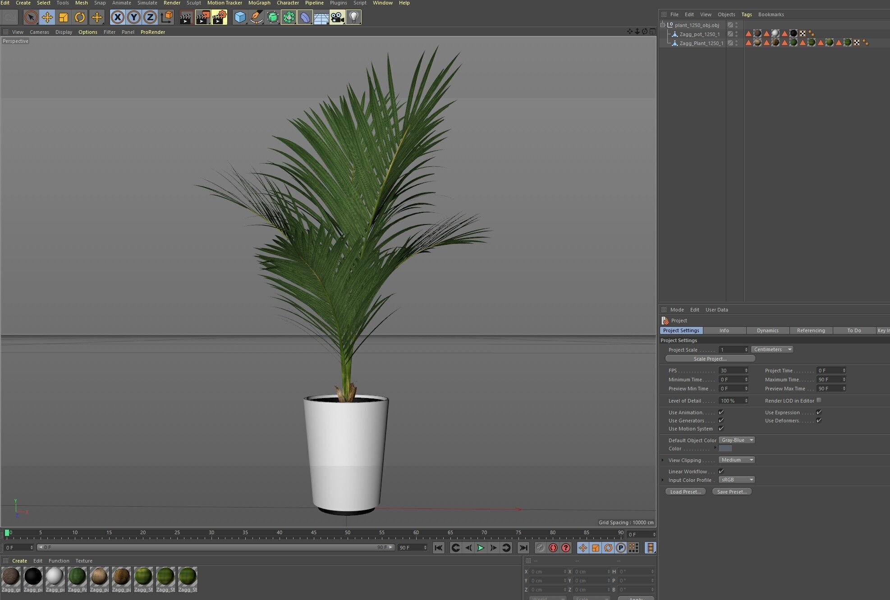The height and width of the screenshot is (600, 890).
Task: Open the green cage generators icon
Action: coord(273,18)
